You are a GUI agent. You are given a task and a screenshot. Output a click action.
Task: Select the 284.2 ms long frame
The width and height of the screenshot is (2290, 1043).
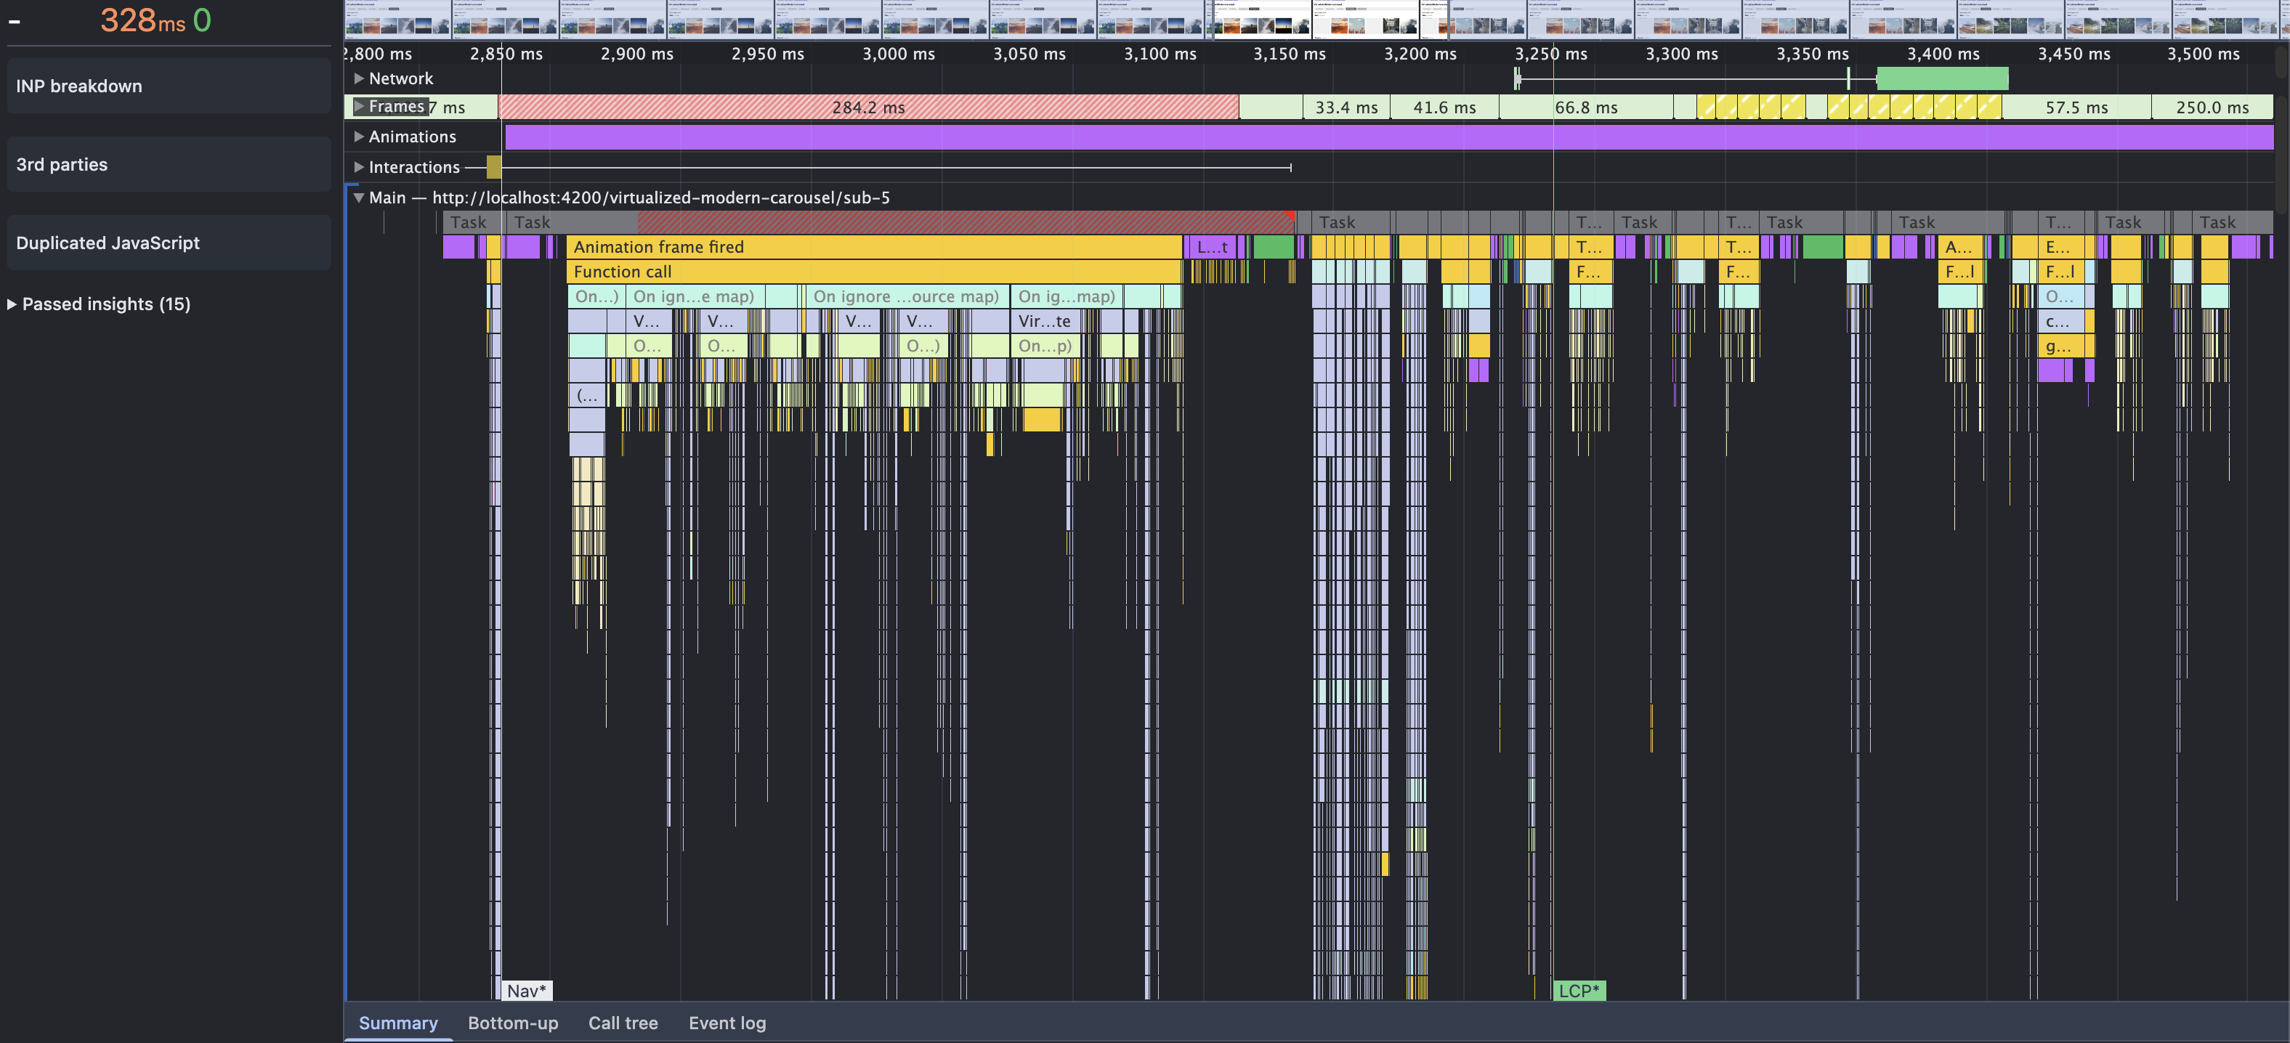pos(867,107)
